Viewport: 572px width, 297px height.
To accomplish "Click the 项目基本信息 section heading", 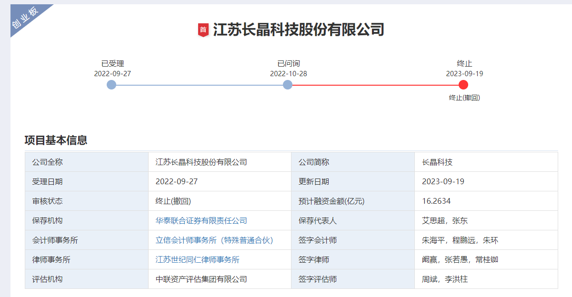I will click(x=56, y=140).
